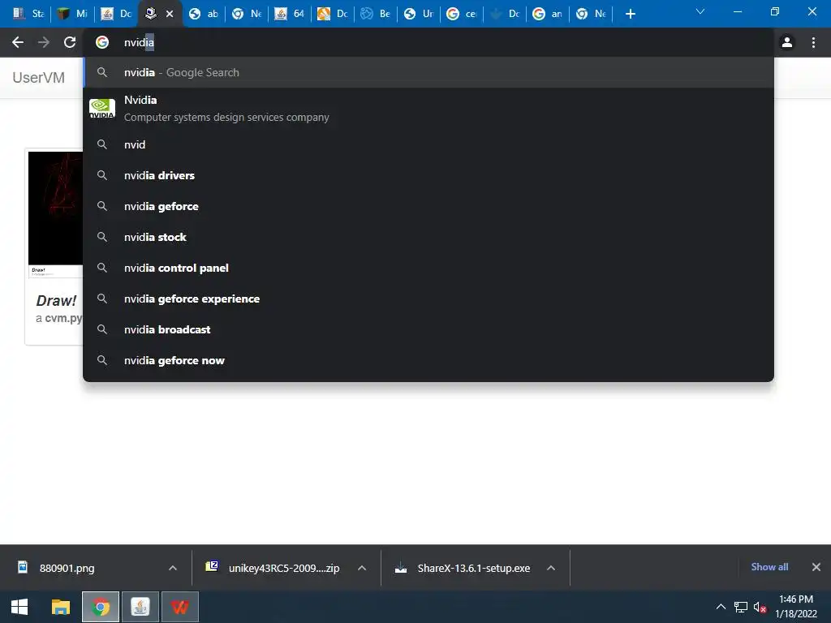Select the 'nvid' suggestion

click(428, 144)
